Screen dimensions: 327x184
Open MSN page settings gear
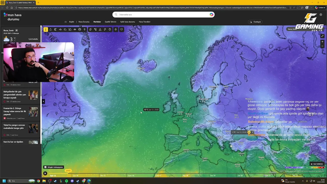321,15
